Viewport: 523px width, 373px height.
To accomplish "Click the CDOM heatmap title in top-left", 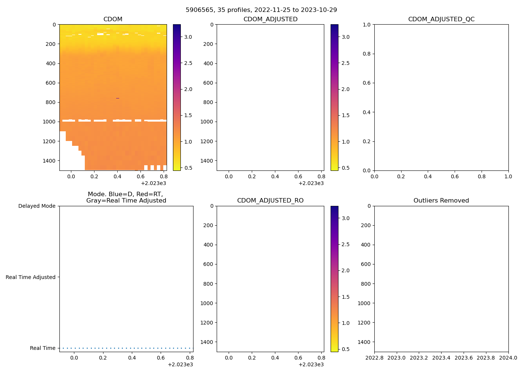I will (x=113, y=19).
